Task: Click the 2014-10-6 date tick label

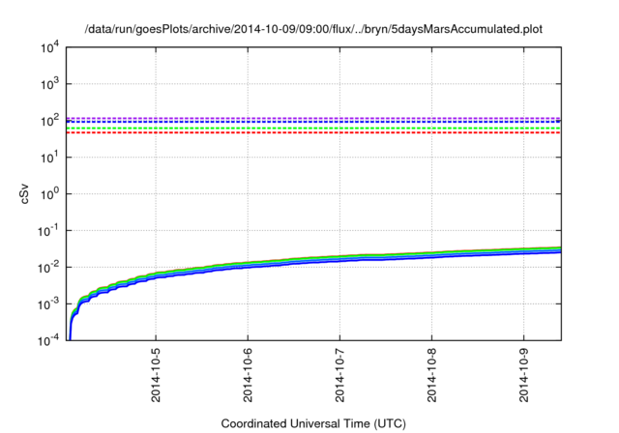Action: (x=248, y=375)
